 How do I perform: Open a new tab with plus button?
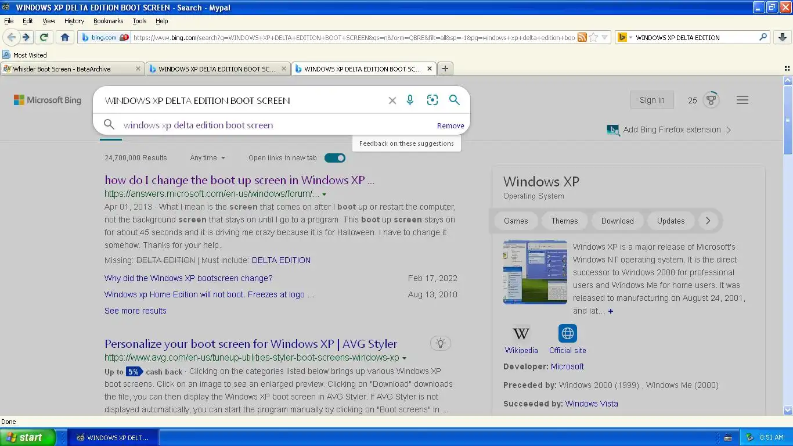[445, 69]
